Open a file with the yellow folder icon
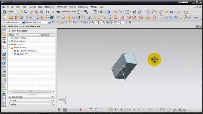The width and height of the screenshot is (203, 114). click(21, 12)
